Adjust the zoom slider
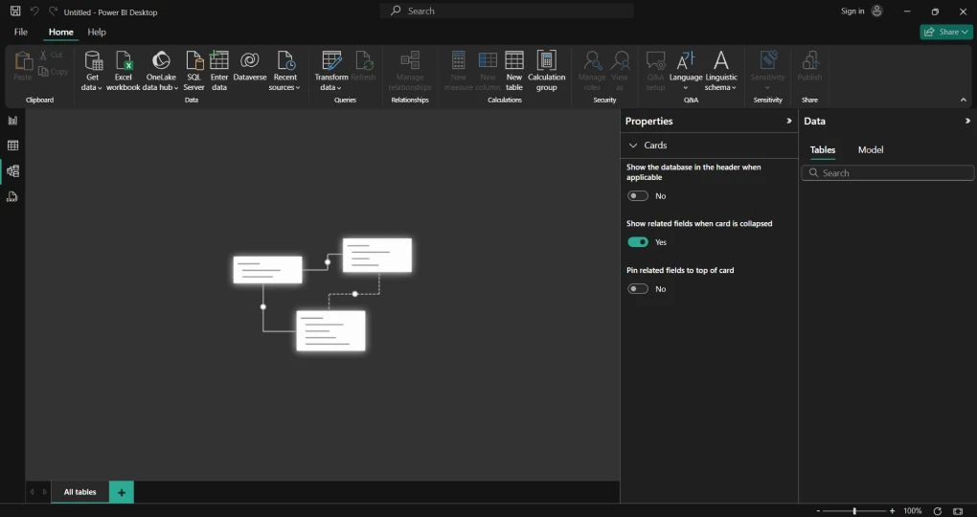 (x=854, y=511)
